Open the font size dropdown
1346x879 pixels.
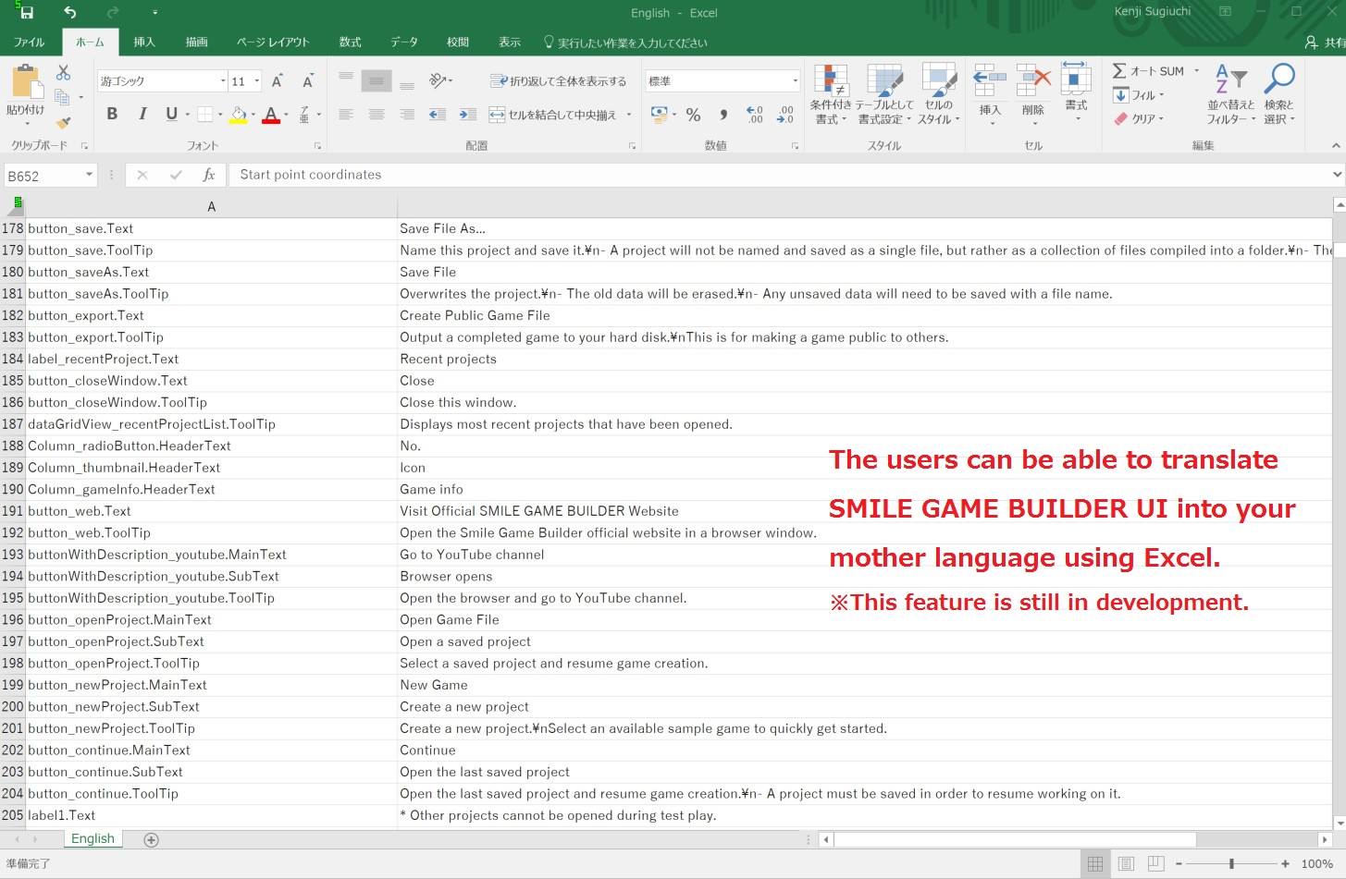click(257, 81)
